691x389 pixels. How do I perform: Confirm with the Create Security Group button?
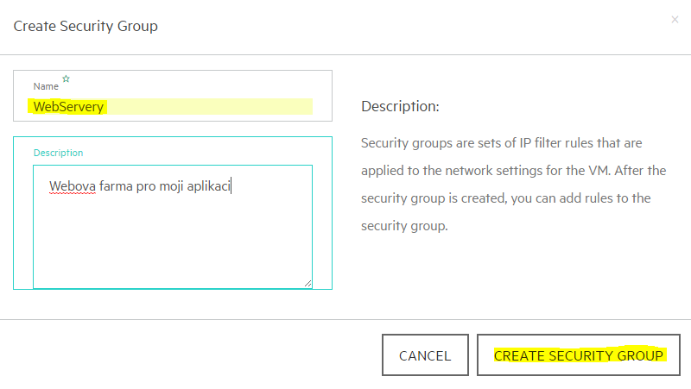coord(579,355)
